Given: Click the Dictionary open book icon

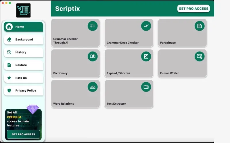Looking at the screenshot, I should click(93, 56).
